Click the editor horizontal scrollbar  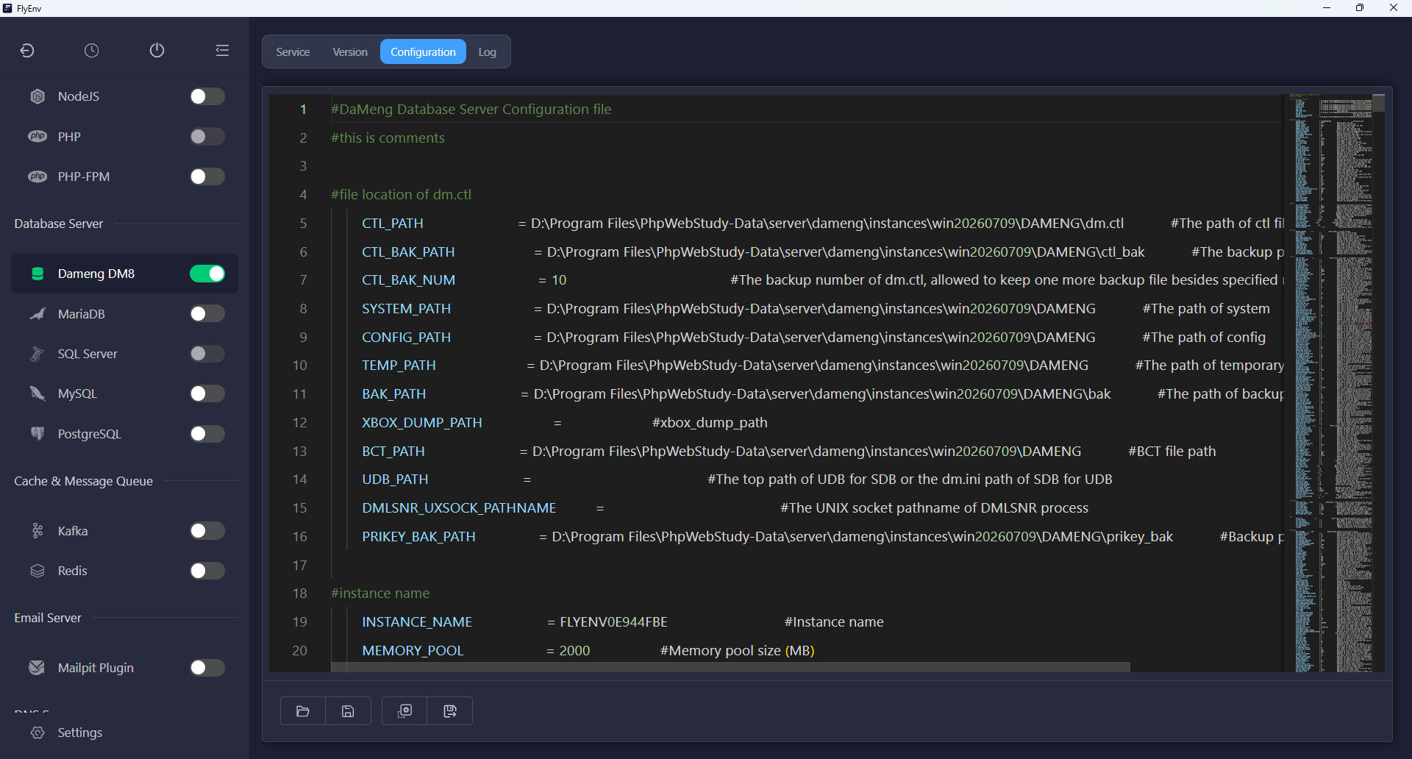pyautogui.click(x=730, y=667)
